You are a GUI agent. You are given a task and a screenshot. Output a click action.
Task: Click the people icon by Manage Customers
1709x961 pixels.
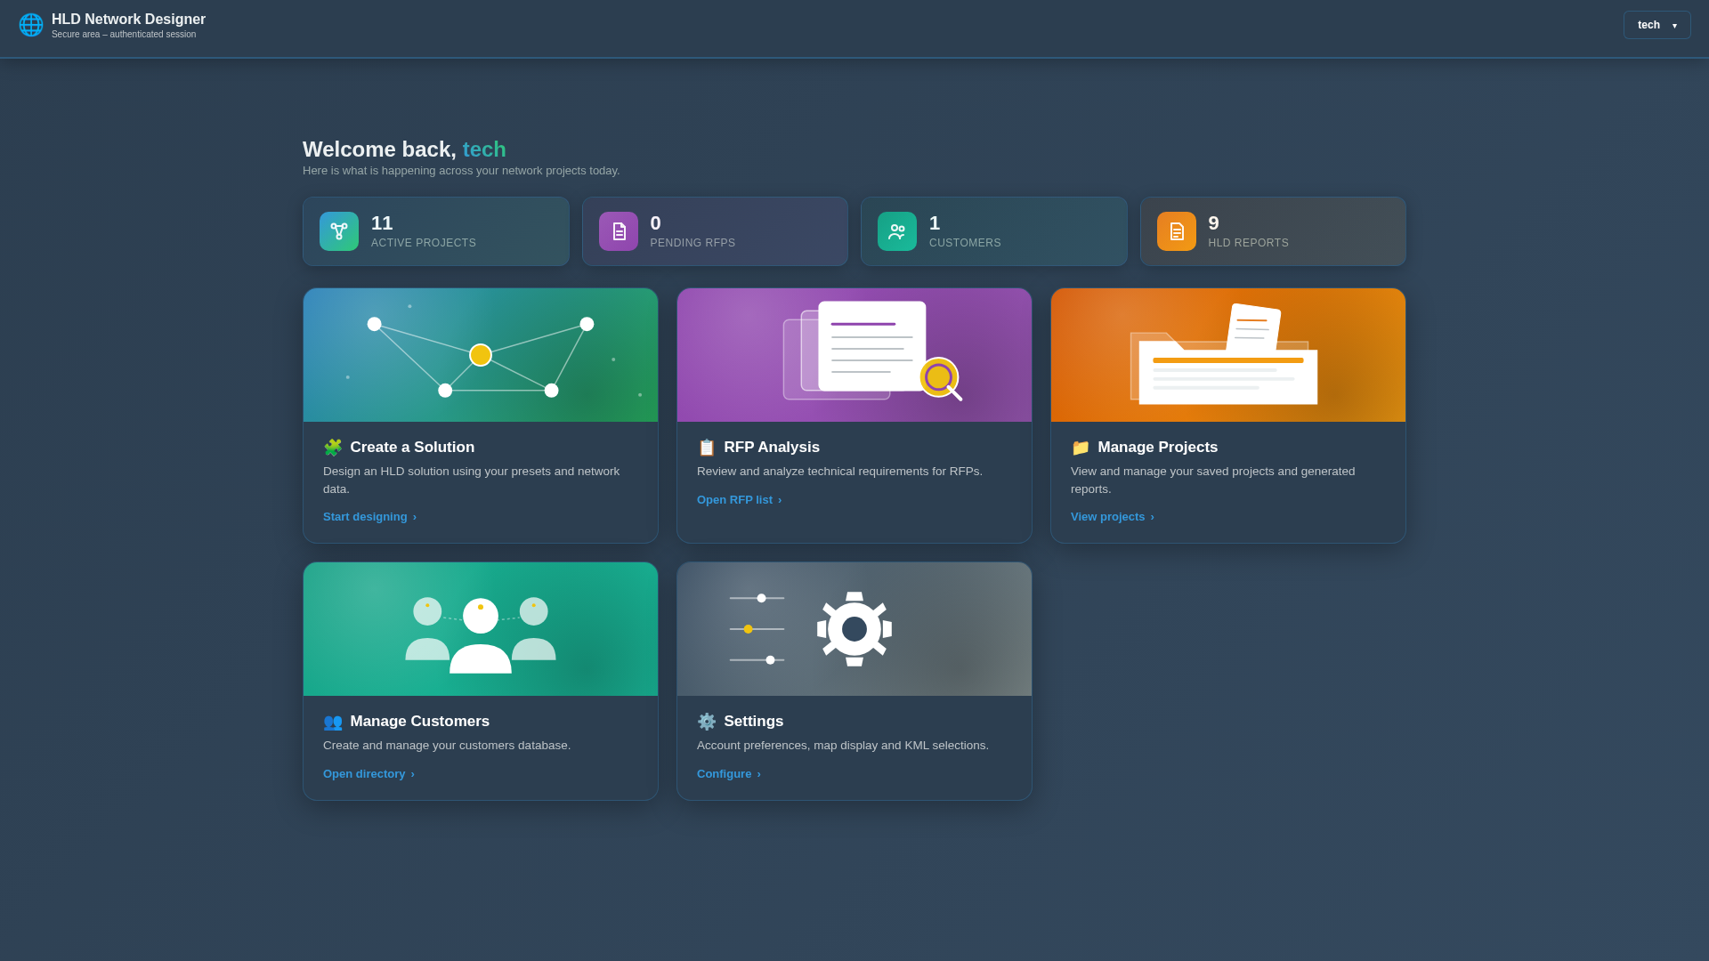(x=333, y=722)
